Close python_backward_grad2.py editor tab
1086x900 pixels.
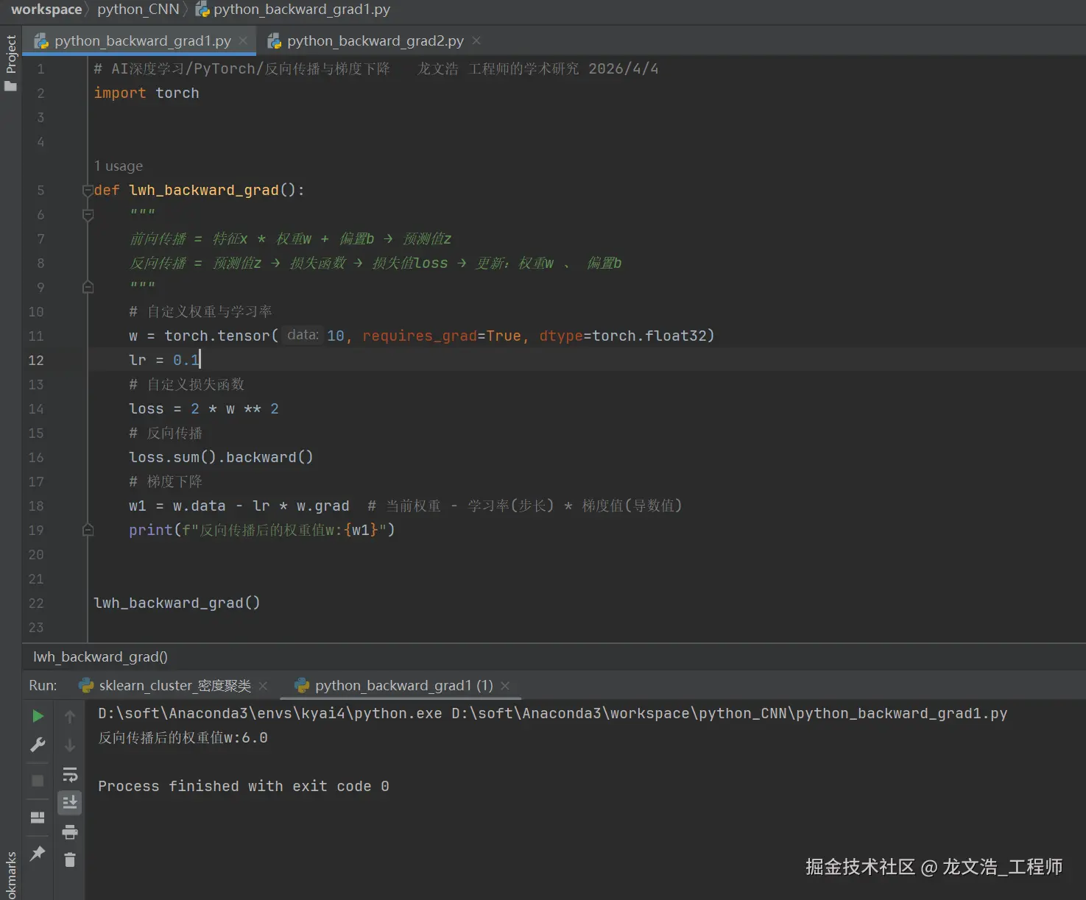(476, 40)
